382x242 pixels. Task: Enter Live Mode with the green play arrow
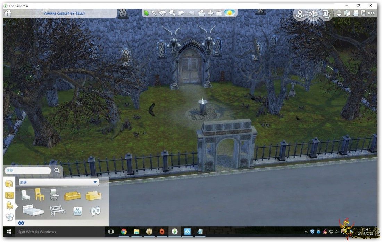(x=146, y=13)
